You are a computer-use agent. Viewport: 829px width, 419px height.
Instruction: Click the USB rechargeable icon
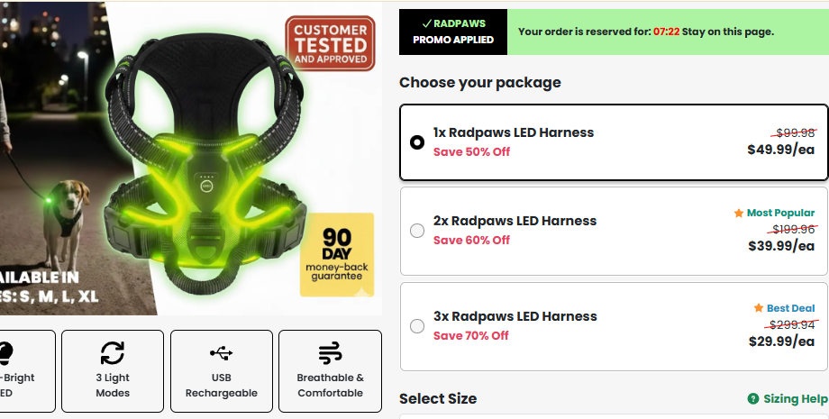coord(221,352)
